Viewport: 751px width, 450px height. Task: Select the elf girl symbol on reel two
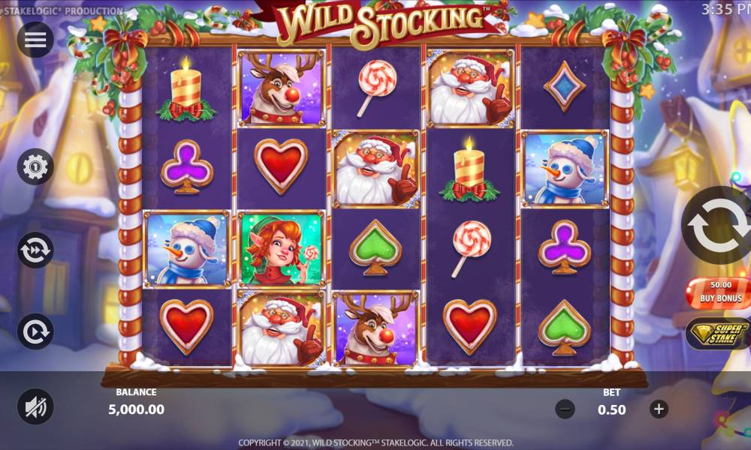pos(282,249)
